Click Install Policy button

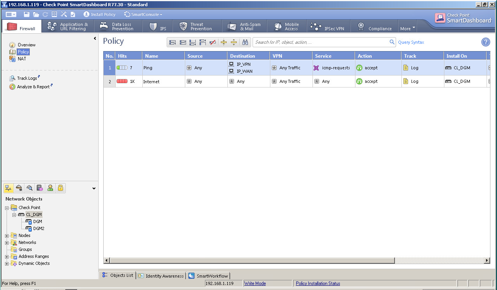tap(99, 14)
